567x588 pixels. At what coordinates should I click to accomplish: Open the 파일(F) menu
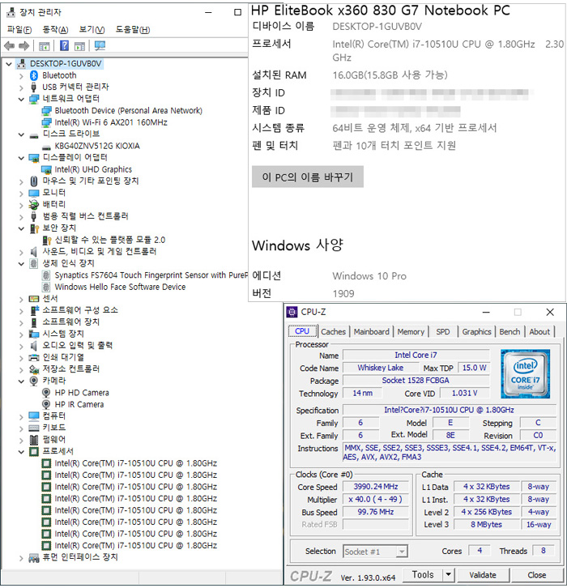coord(19,30)
